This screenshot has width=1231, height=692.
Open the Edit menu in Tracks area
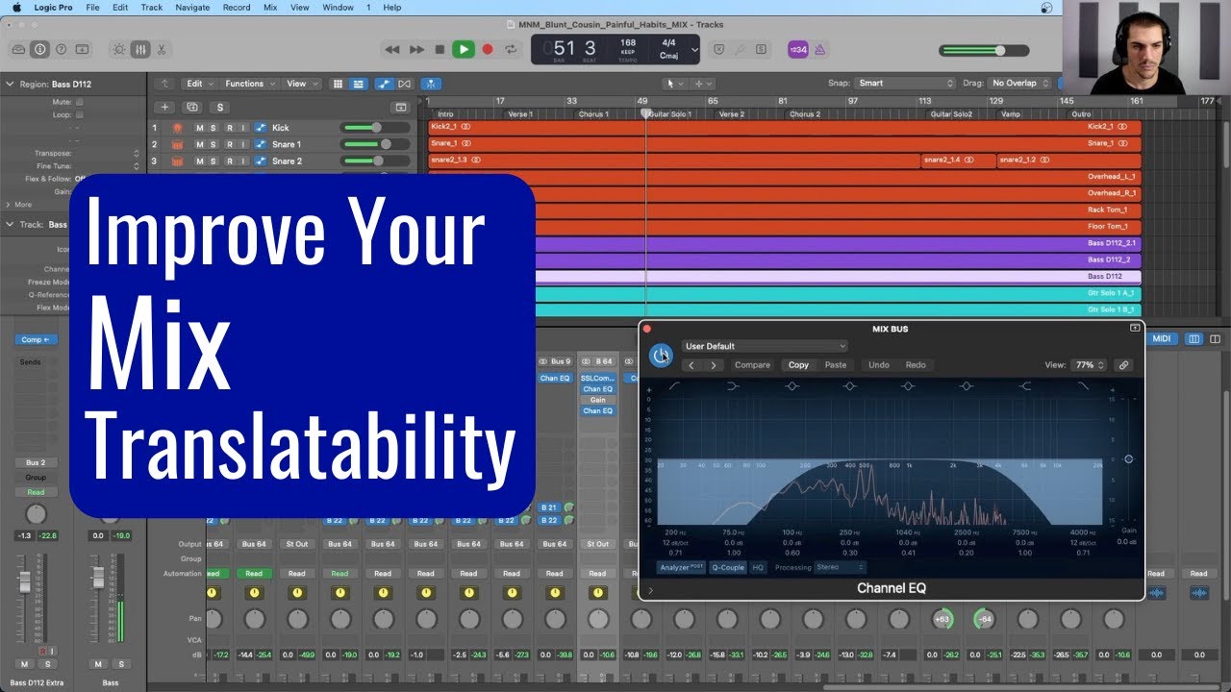(199, 84)
